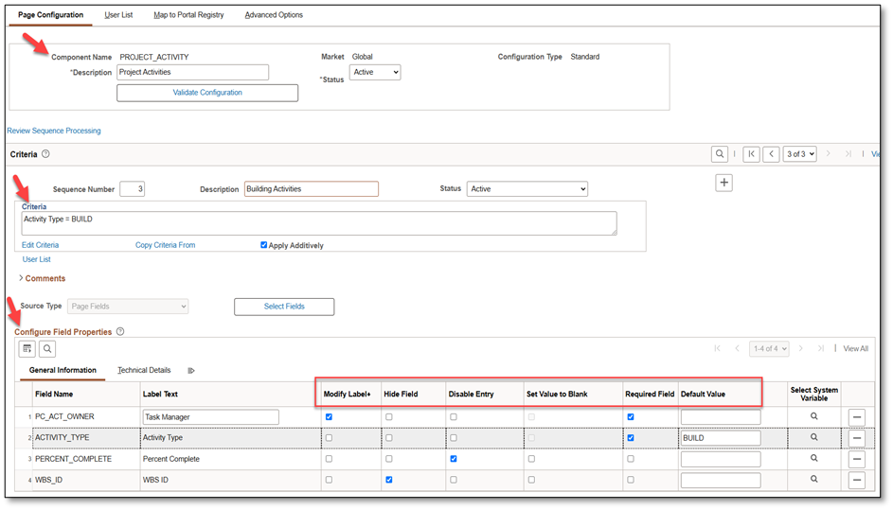Select system variable lookup for ACTIVITY_TYPE
Viewport: 893px width, 510px height.
click(x=813, y=438)
